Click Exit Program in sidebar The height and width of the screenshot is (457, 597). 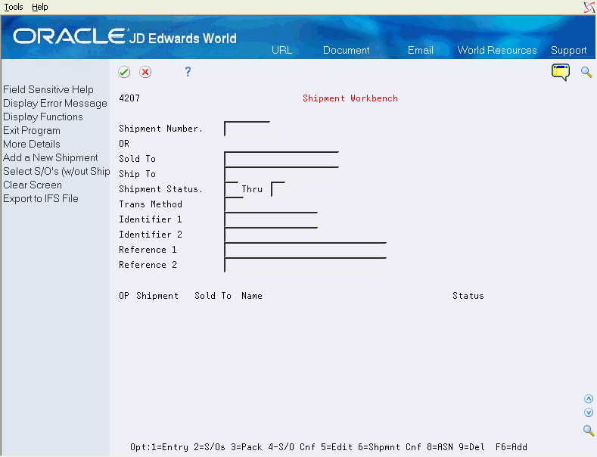point(32,131)
